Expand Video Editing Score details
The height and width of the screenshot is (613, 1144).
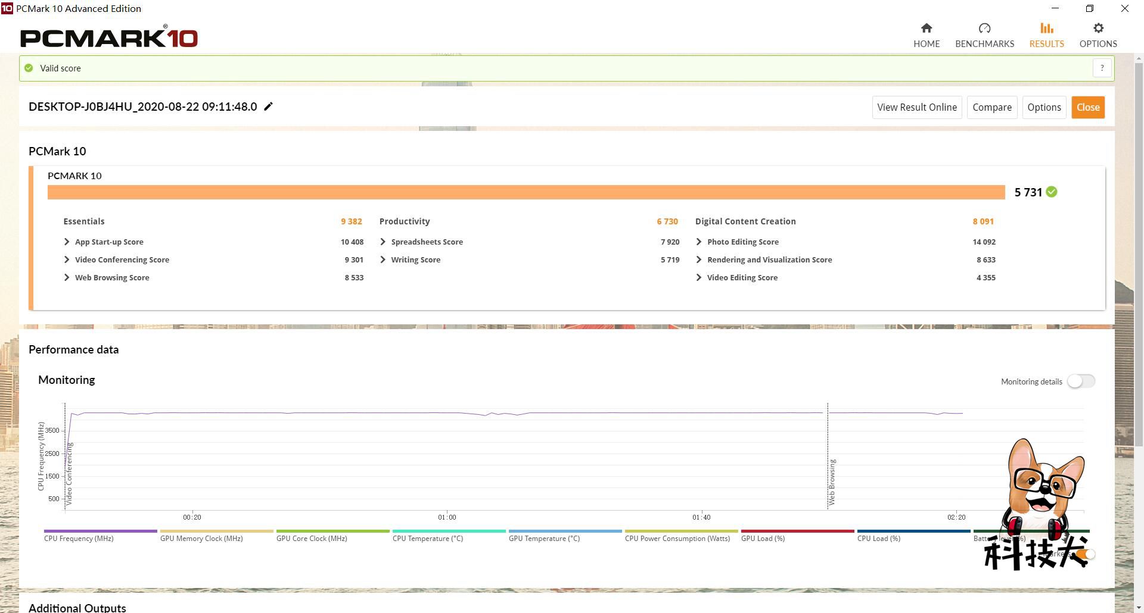699,278
